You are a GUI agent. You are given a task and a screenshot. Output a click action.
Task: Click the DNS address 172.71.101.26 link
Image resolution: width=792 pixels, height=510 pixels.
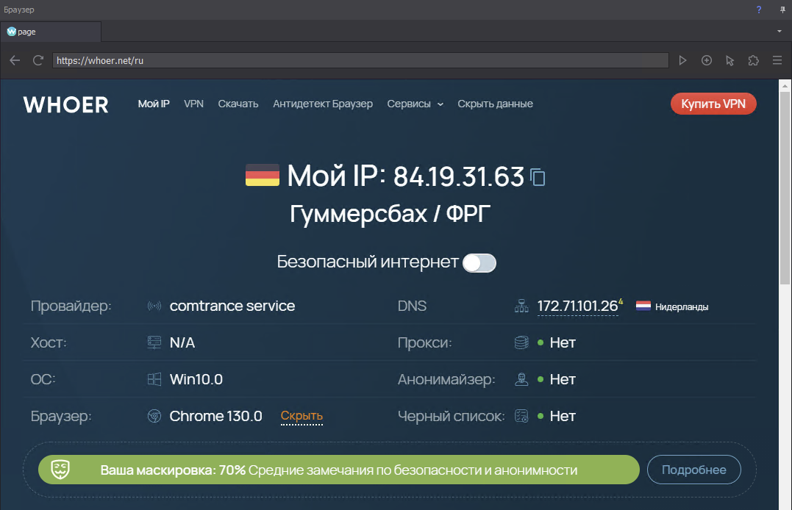(577, 306)
